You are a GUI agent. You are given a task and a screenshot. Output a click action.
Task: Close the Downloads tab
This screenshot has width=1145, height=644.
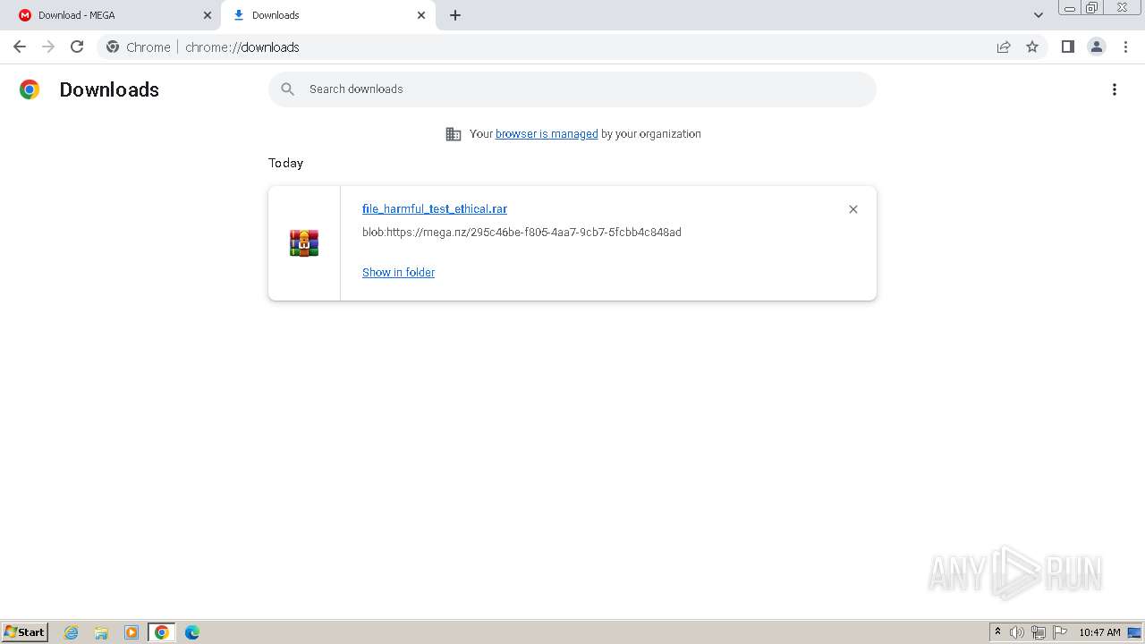pos(421,15)
